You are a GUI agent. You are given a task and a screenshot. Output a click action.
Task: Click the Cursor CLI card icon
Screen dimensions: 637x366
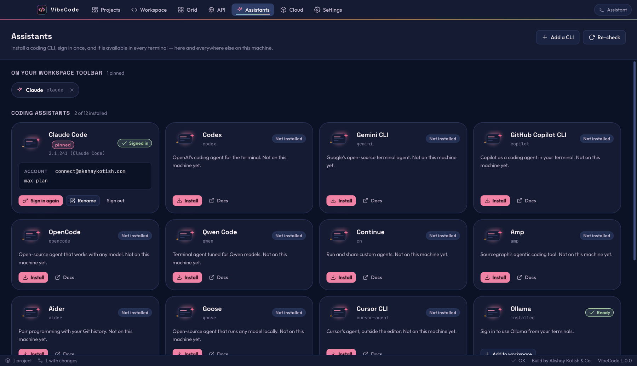click(339, 313)
